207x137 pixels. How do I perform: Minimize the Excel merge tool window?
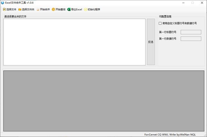184,3
